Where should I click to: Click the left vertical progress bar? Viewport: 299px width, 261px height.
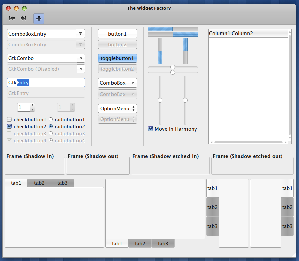point(160,51)
